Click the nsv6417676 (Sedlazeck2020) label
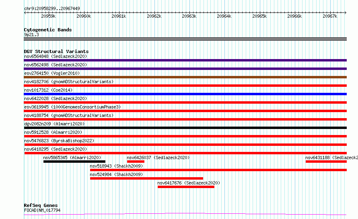Screen dimensions: 358x219 pyautogui.click(x=189, y=183)
